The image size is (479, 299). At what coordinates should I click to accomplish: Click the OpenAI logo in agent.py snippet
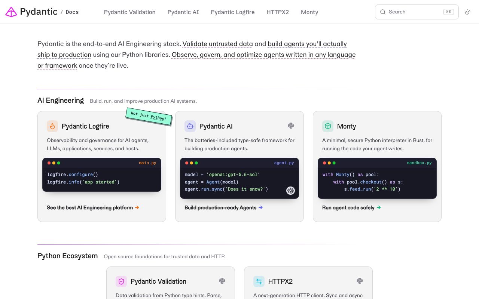290,191
